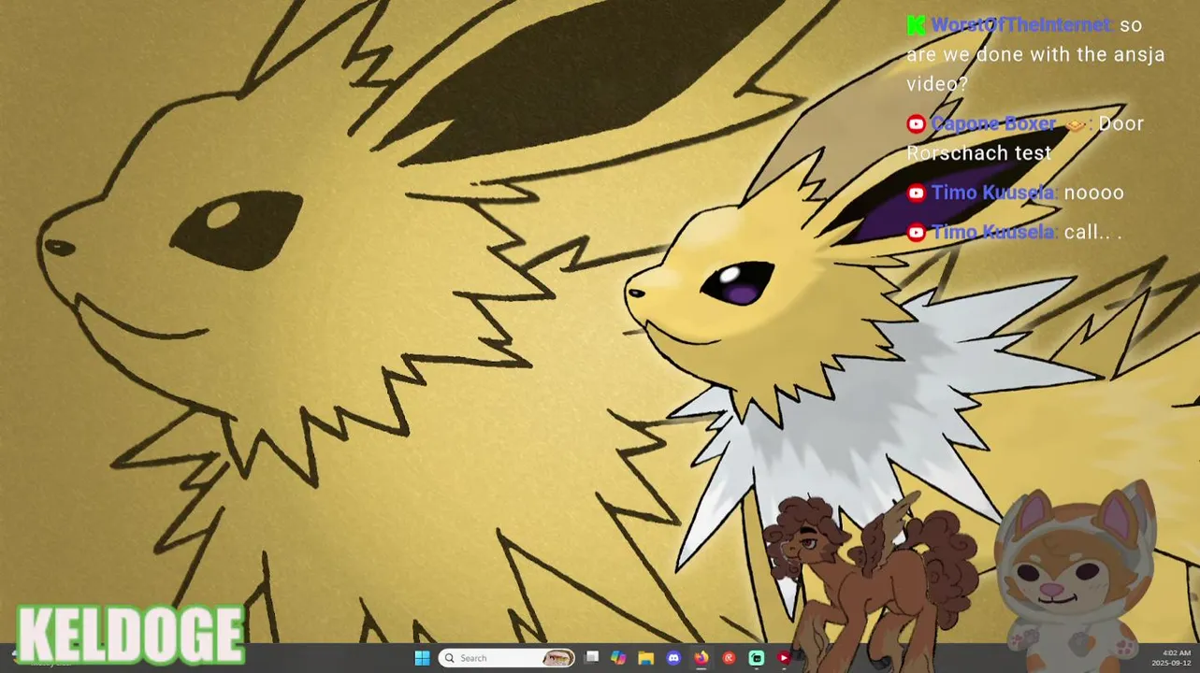The width and height of the screenshot is (1200, 673).
Task: Open the green chat app taskbar icon
Action: click(x=756, y=658)
